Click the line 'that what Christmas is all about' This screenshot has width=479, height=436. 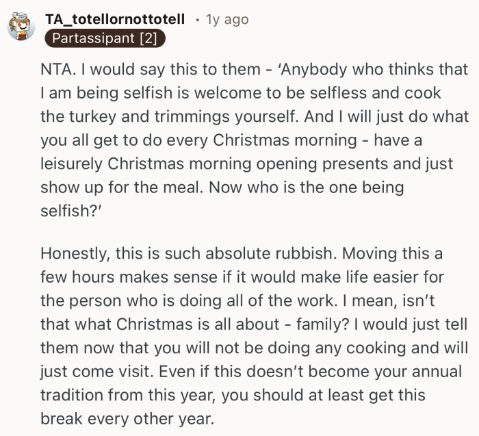246,324
